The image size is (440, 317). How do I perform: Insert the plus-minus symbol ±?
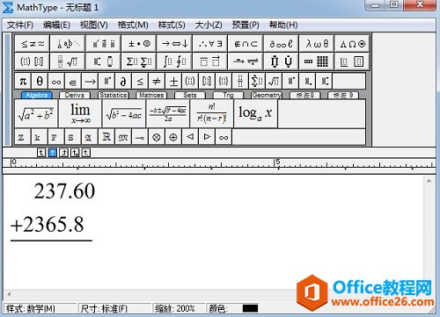[x=173, y=81]
